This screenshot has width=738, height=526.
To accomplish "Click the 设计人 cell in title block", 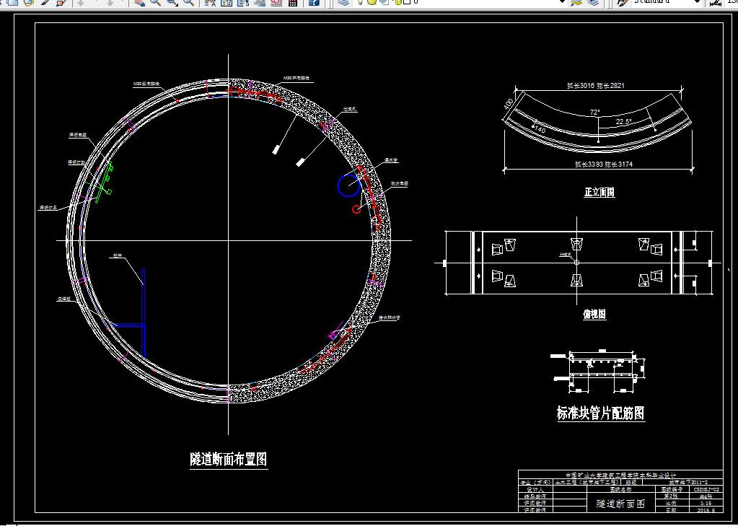I will [x=535, y=489].
